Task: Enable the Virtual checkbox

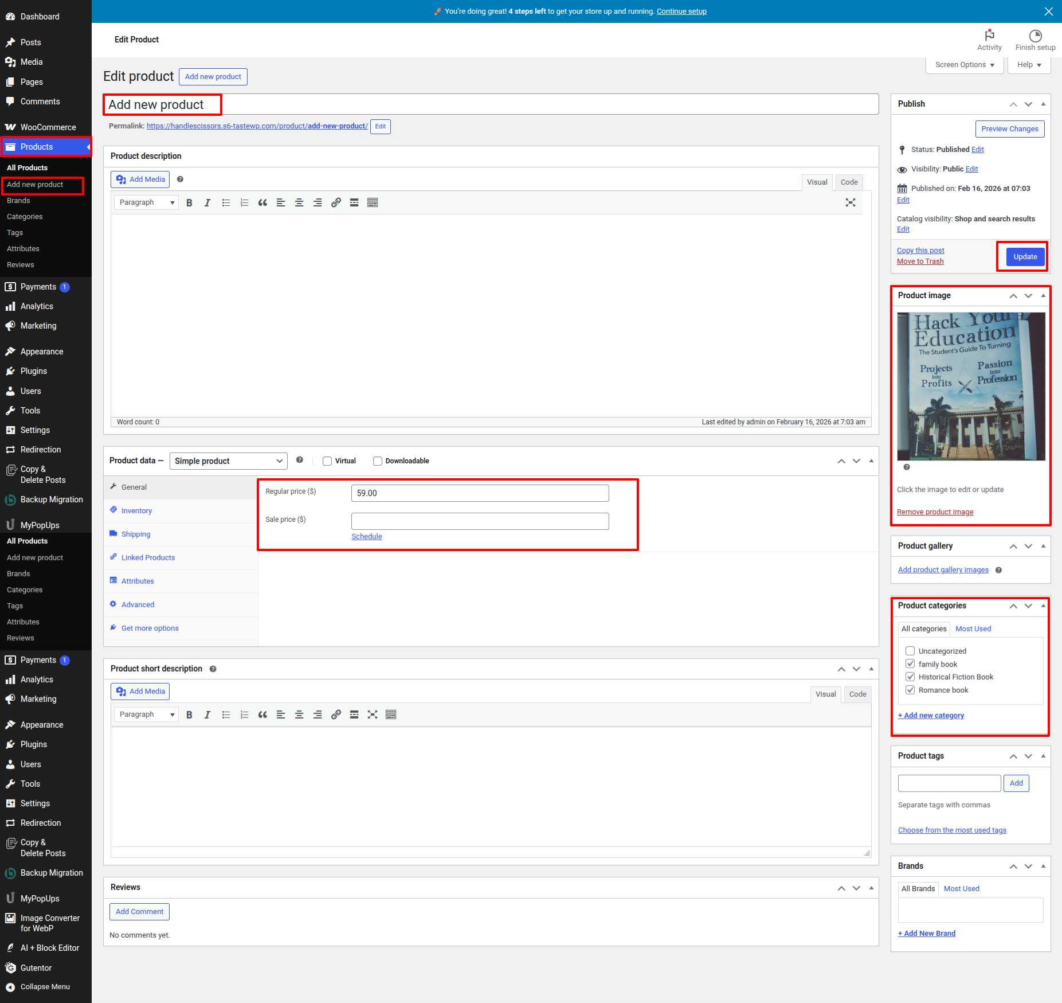Action: (x=327, y=461)
